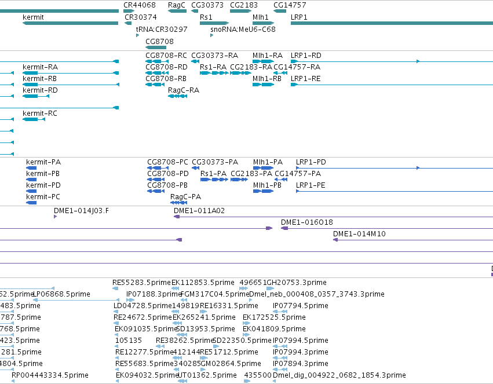Click the 'CG2183-PA' protein label
The image size is (493, 384).
click(x=251, y=174)
